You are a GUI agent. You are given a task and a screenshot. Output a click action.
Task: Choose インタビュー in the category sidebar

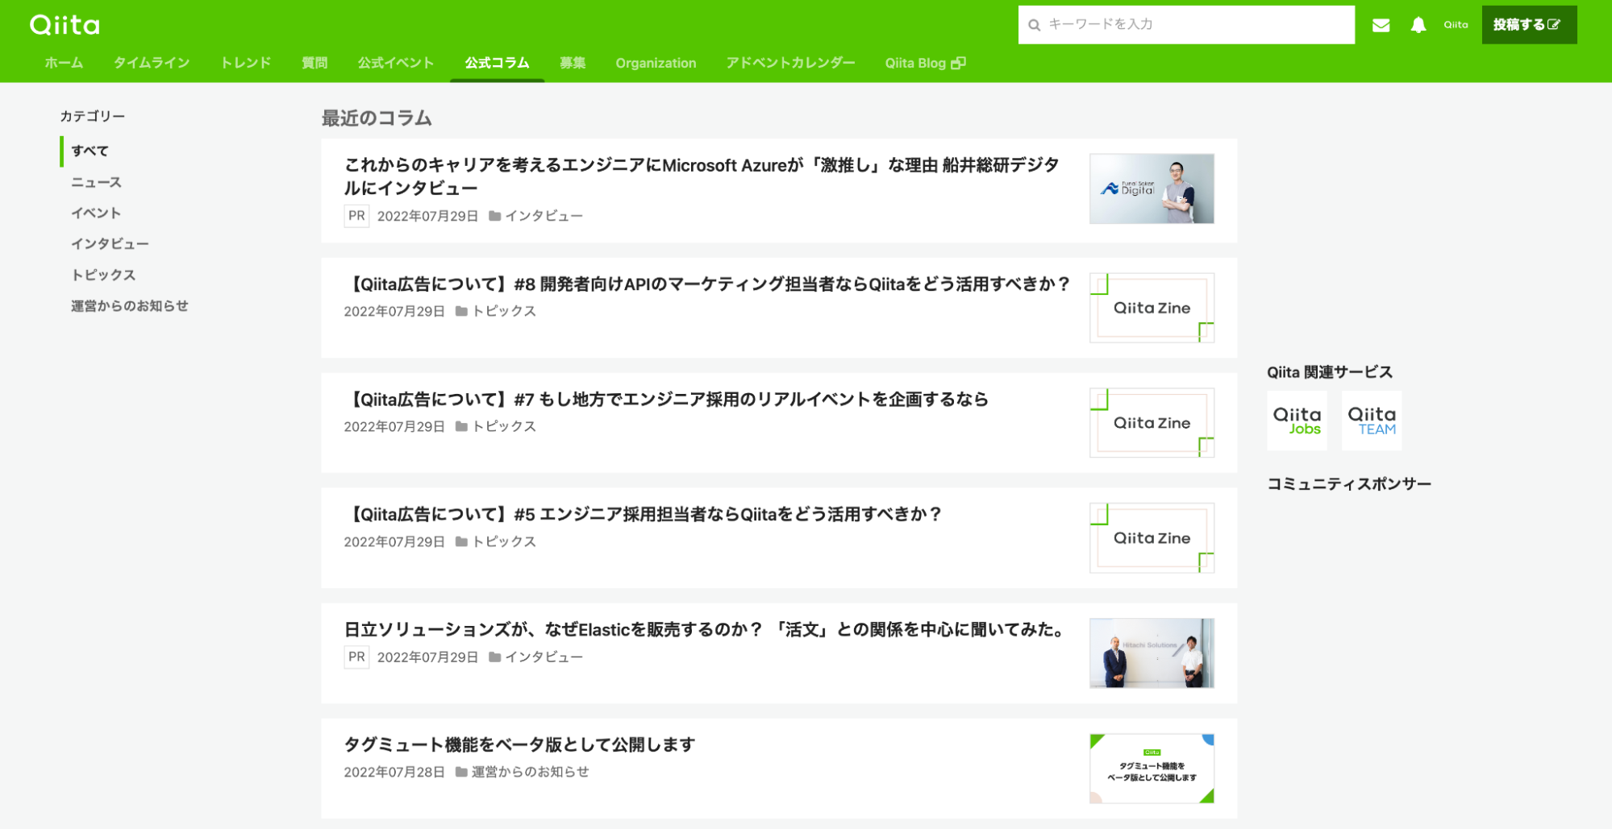pyautogui.click(x=110, y=243)
